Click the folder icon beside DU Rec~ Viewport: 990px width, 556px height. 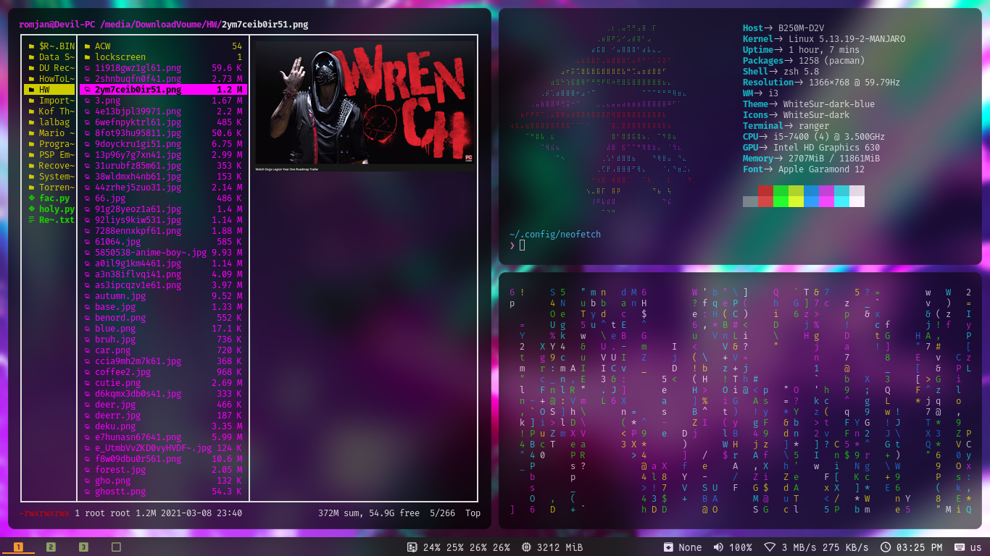click(x=31, y=68)
